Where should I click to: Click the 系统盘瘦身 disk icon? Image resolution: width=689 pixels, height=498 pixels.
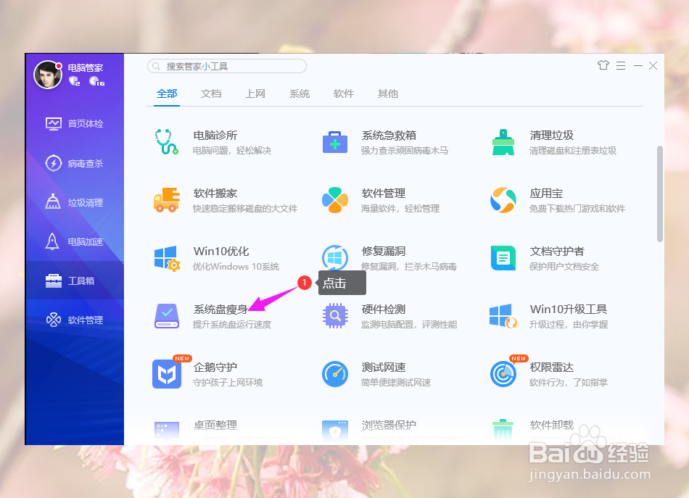pyautogui.click(x=167, y=316)
